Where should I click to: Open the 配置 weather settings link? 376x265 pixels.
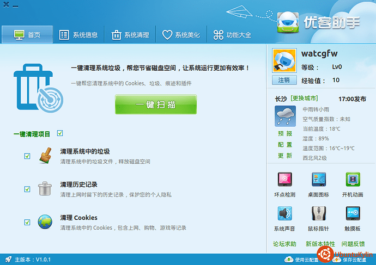[x=285, y=145]
